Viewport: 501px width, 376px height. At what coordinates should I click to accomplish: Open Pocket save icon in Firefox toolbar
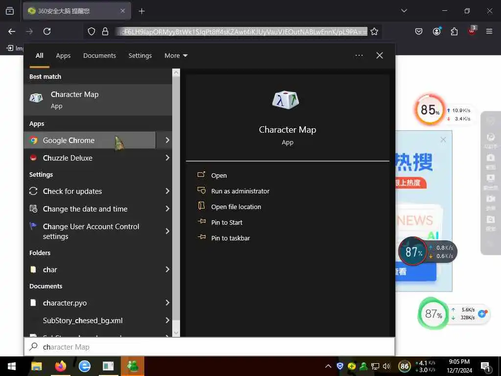click(419, 31)
